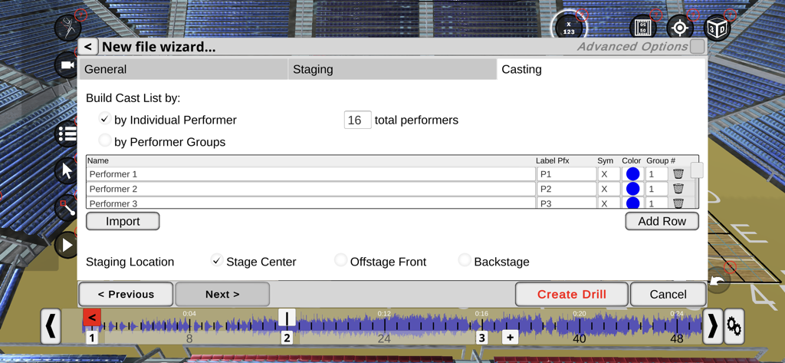Click the round play icon in sidebar
The height and width of the screenshot is (363, 785).
pos(66,245)
